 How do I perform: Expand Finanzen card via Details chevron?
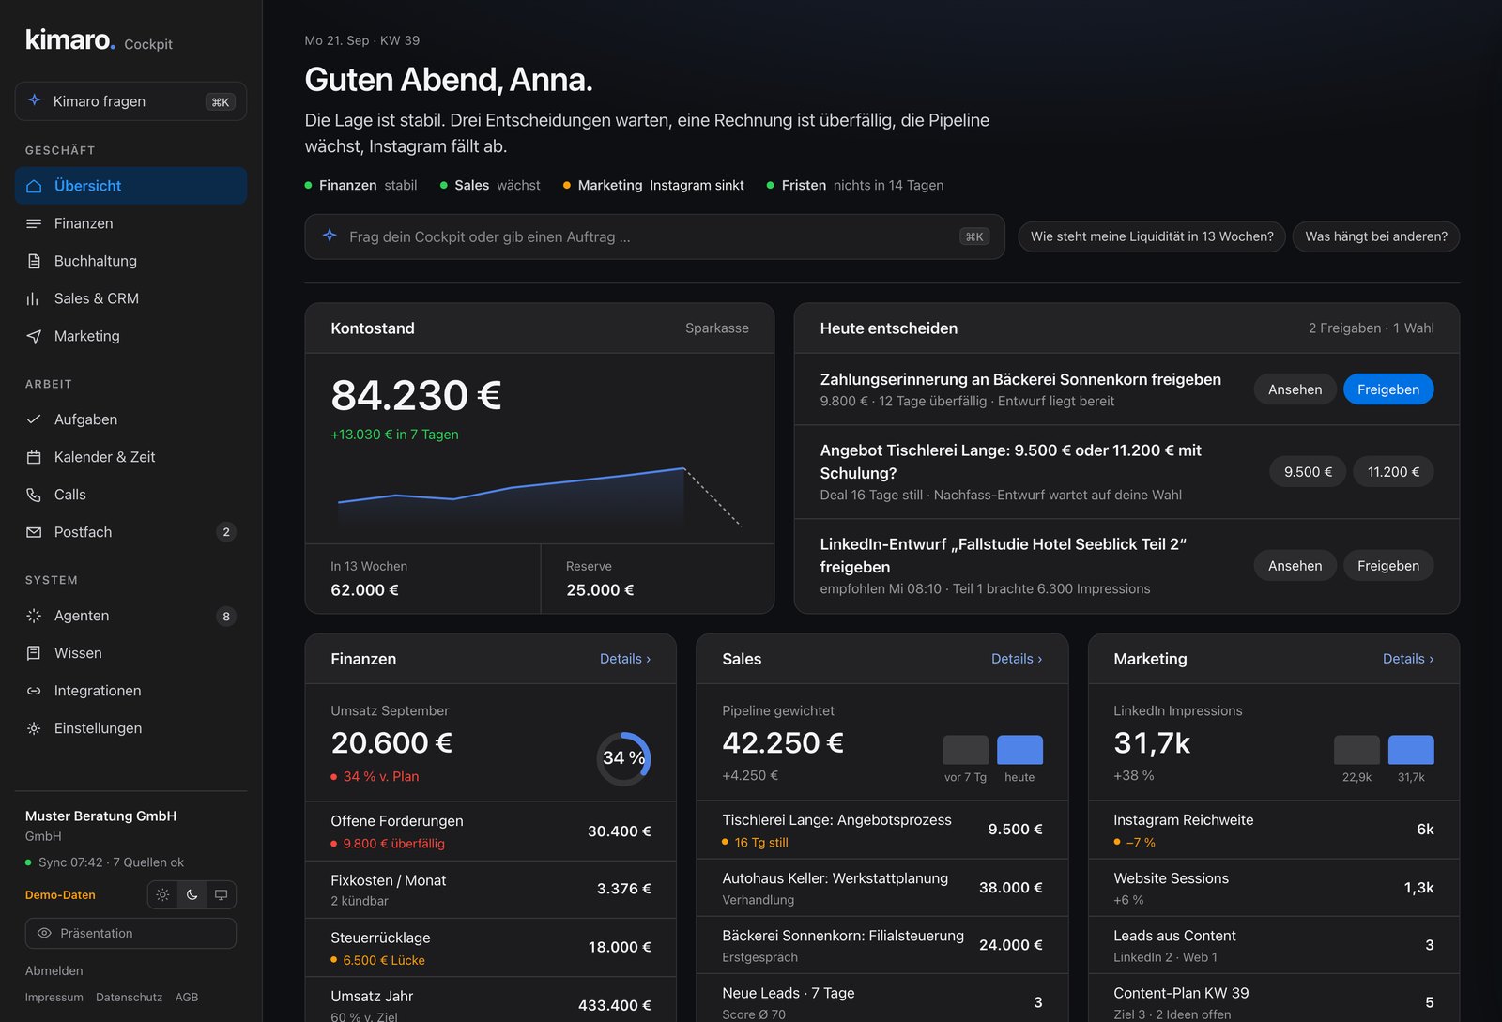coord(625,659)
